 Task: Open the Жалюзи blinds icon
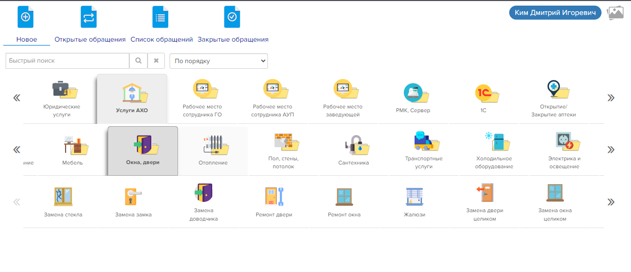[414, 197]
